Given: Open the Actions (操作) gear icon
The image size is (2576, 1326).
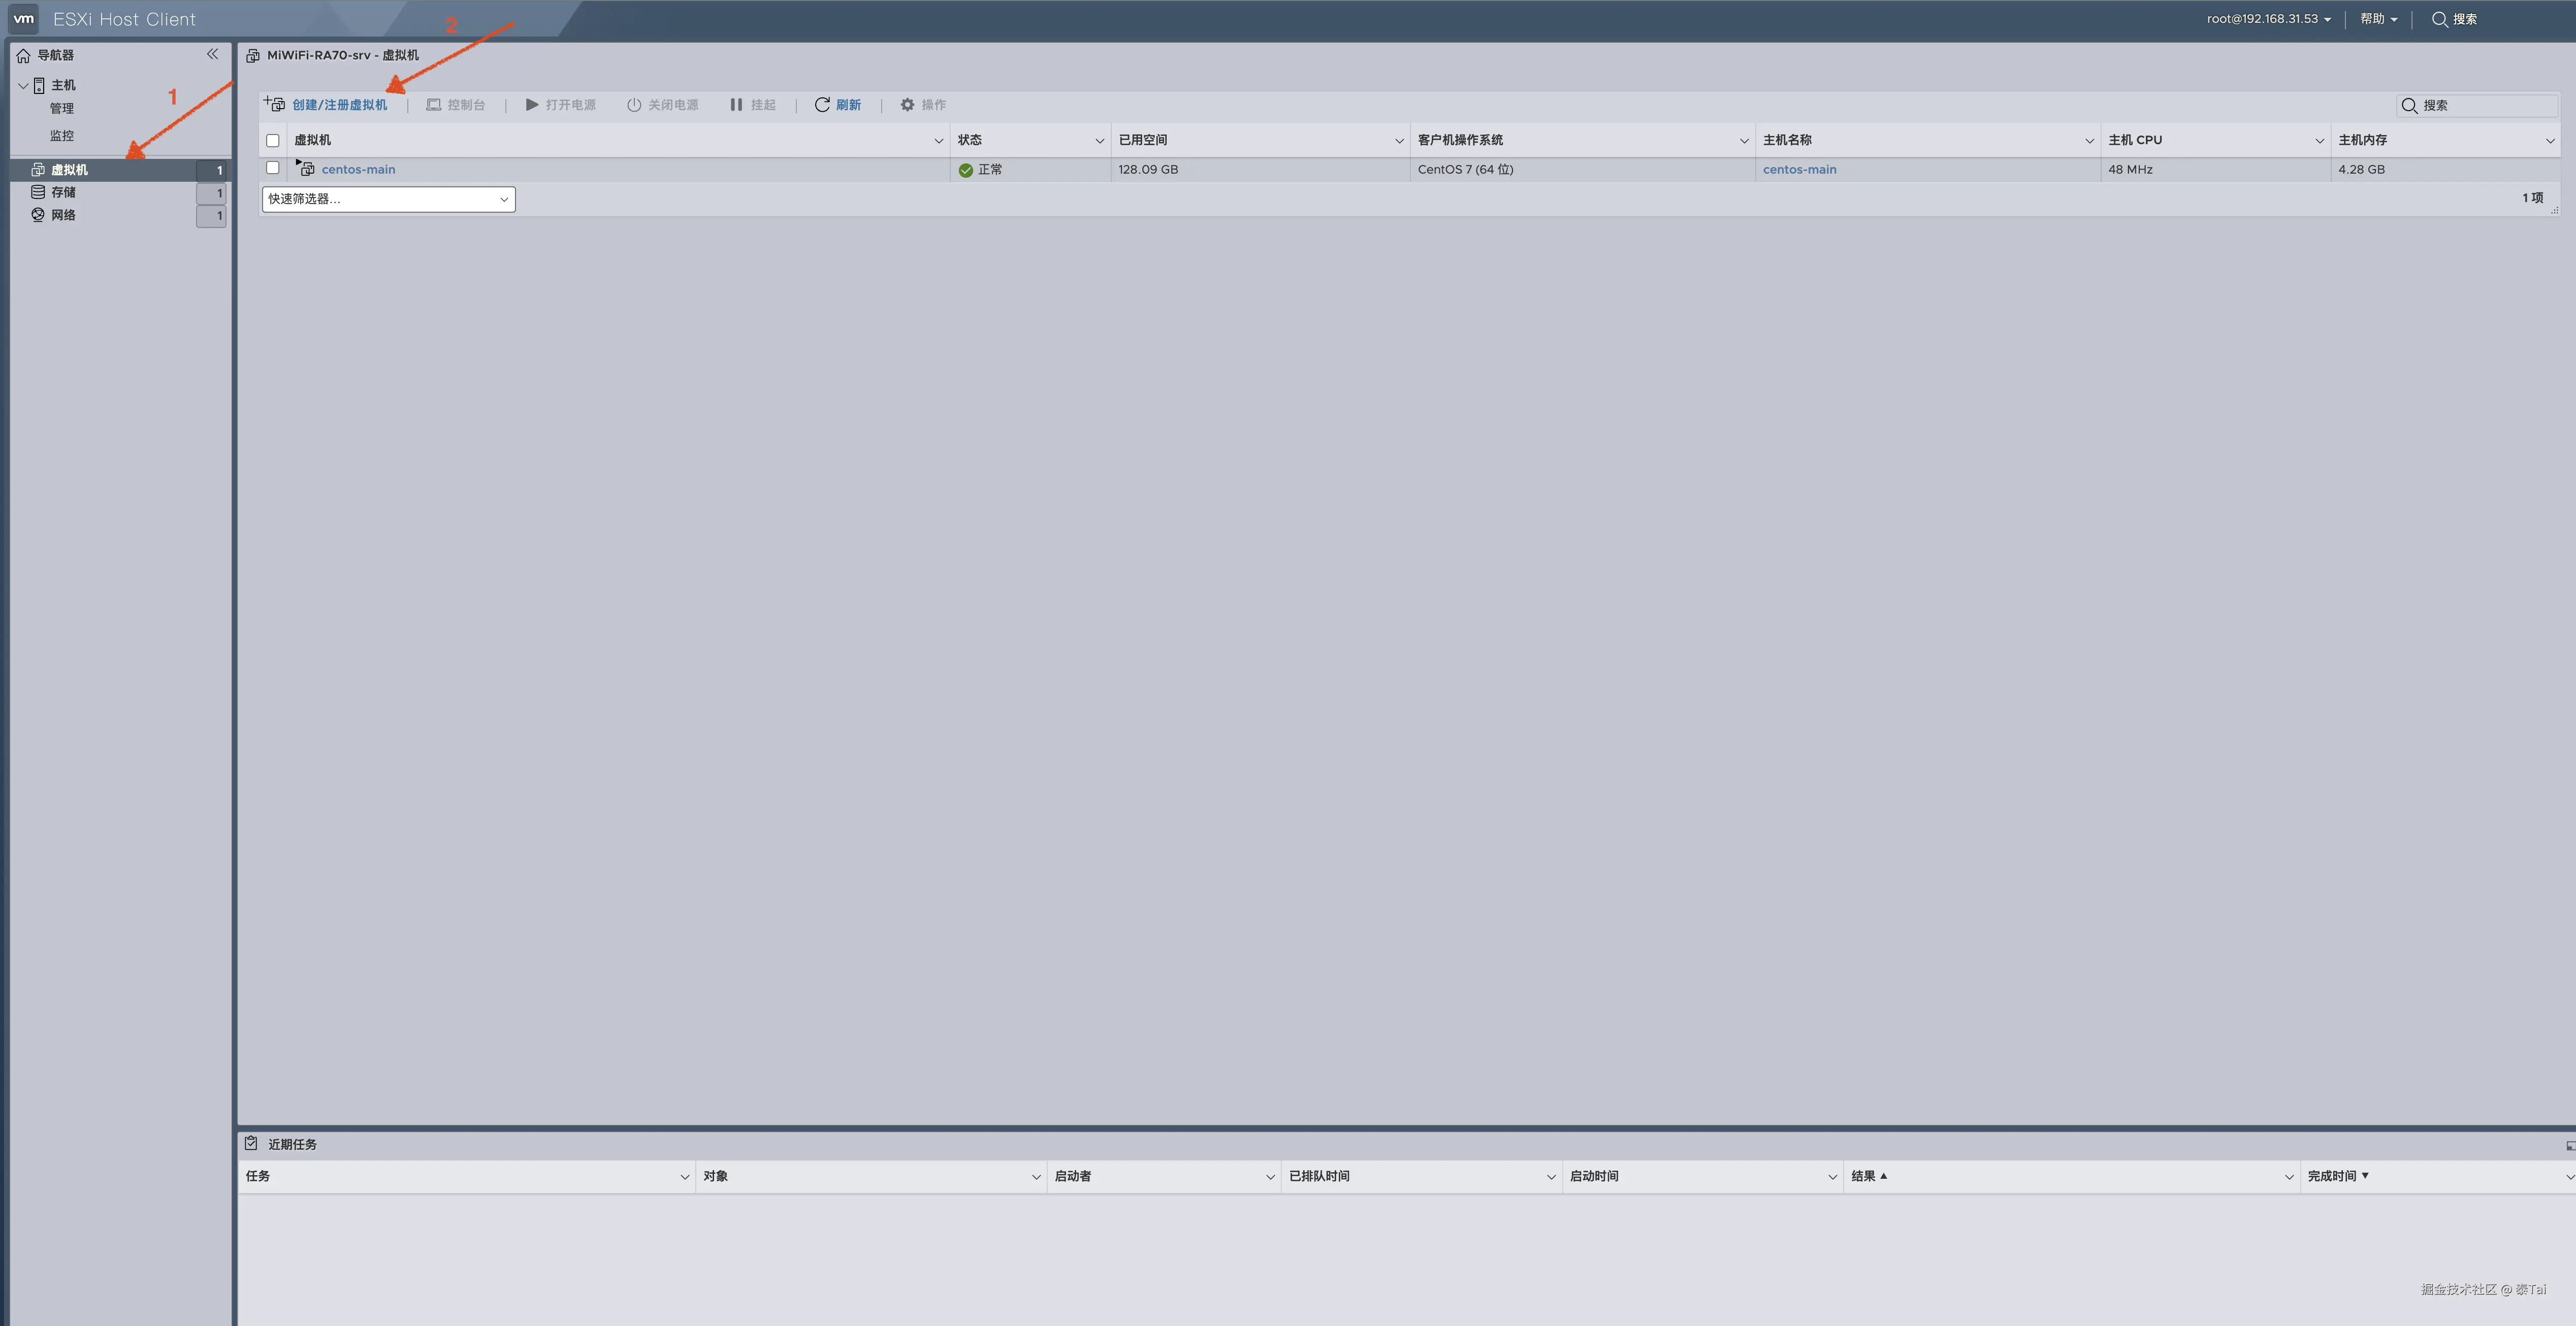Looking at the screenshot, I should (907, 105).
